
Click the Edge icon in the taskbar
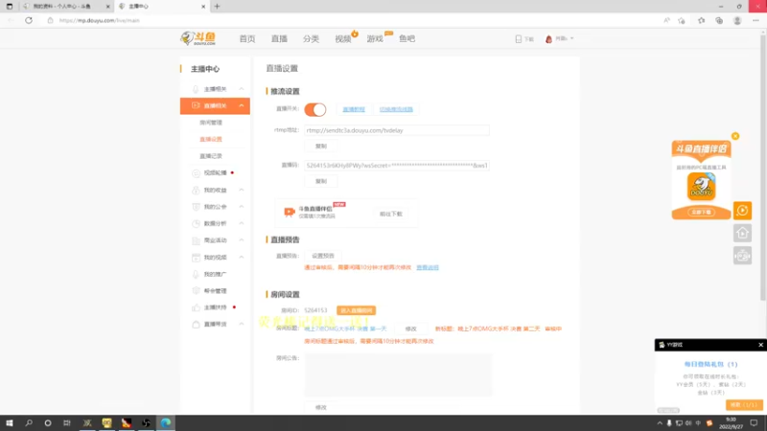point(166,423)
